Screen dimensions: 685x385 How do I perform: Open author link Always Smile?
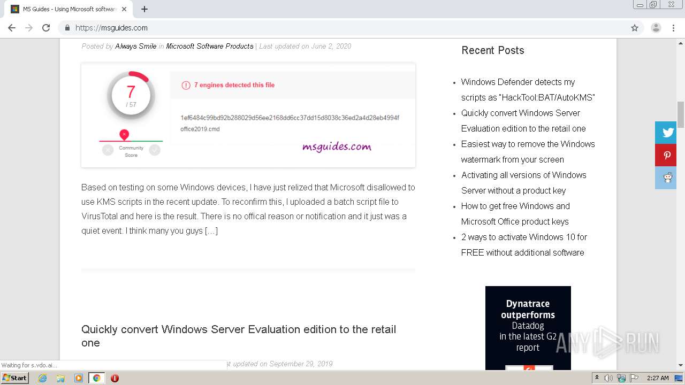(136, 46)
